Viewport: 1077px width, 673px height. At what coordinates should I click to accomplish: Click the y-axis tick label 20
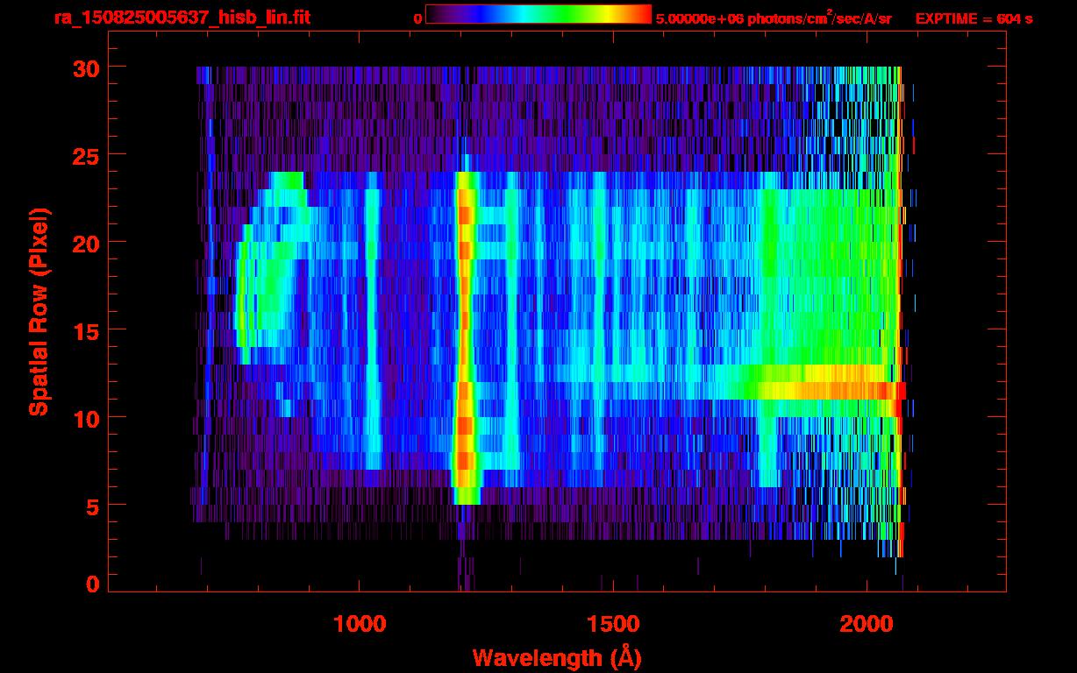pyautogui.click(x=85, y=243)
